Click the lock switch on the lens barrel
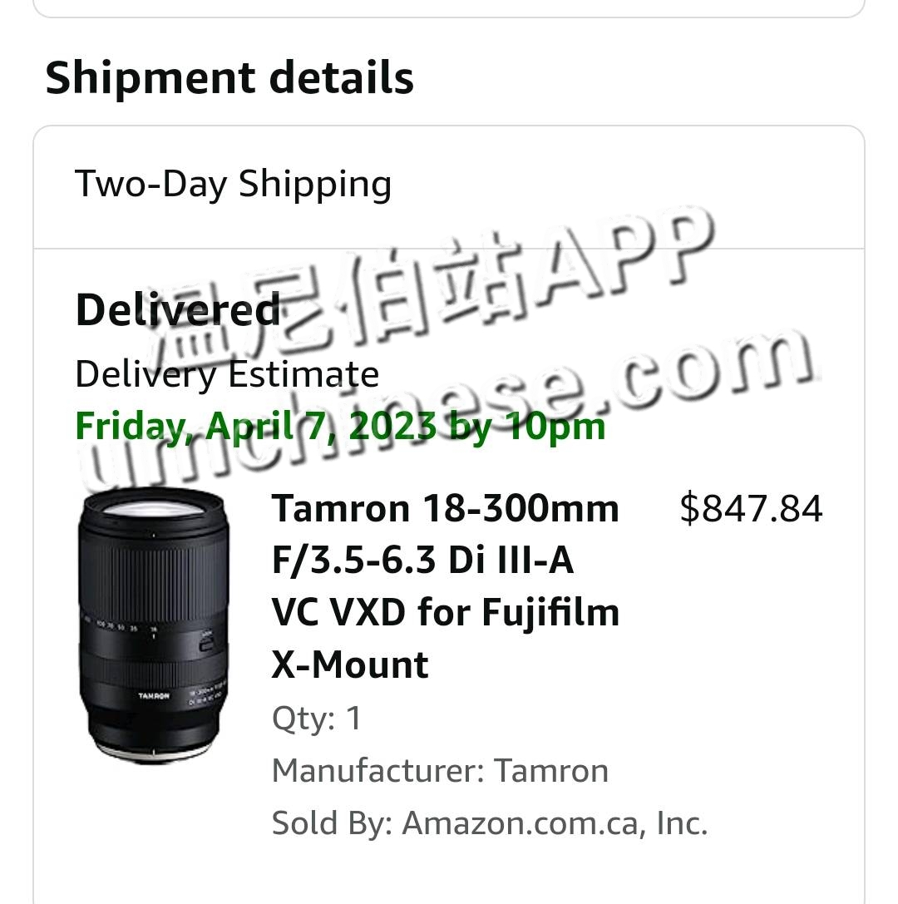The image size is (898, 904). (205, 642)
